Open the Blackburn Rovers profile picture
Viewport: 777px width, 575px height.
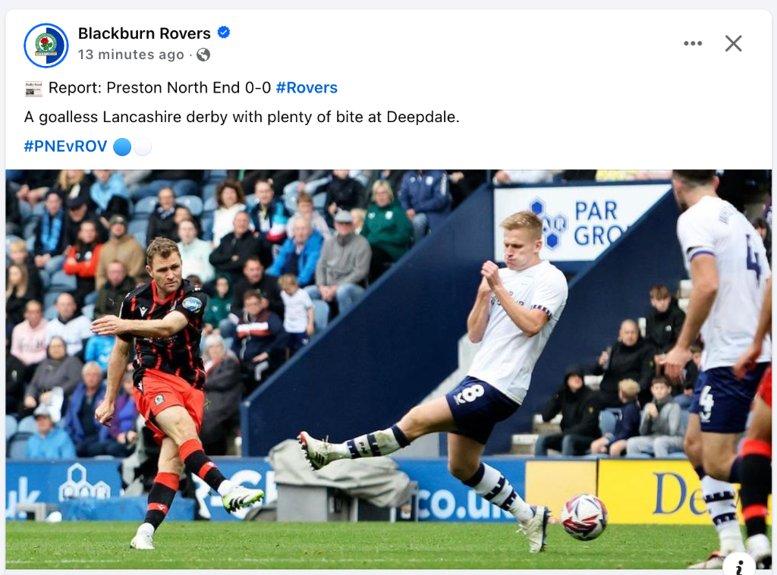(x=46, y=45)
